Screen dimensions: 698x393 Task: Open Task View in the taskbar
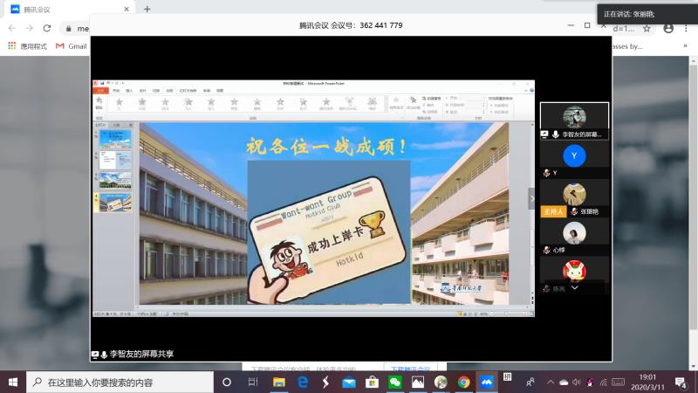tap(252, 382)
